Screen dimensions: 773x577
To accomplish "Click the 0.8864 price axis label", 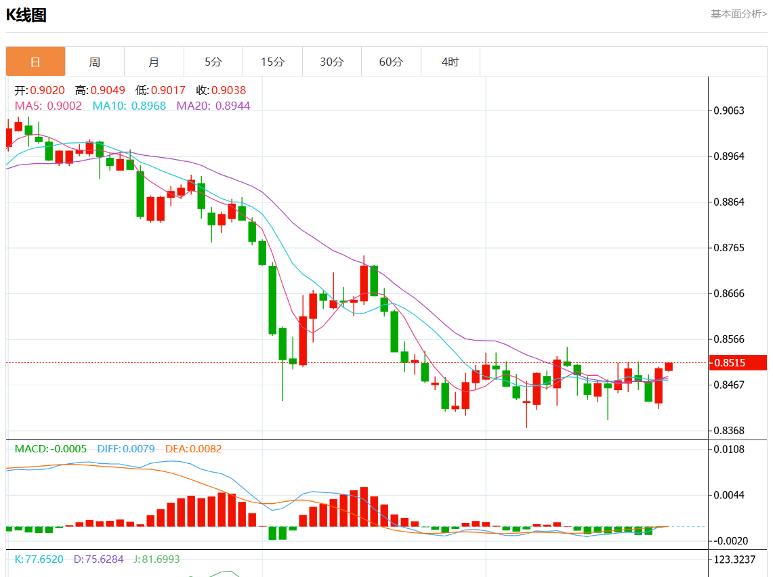I will coord(729,202).
